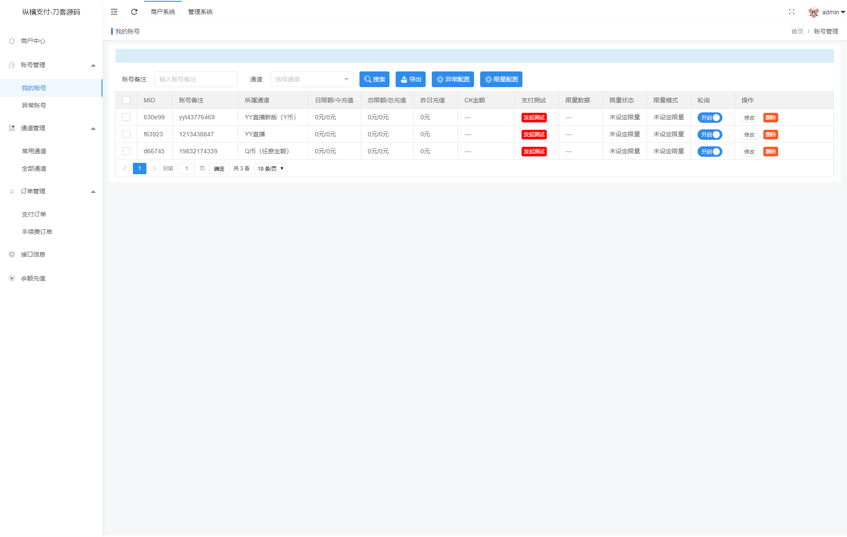Click 修改 for account 1213438847

749,135
